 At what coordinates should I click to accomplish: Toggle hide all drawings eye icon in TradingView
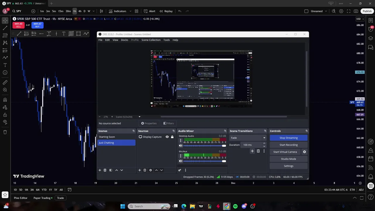tap(5, 122)
